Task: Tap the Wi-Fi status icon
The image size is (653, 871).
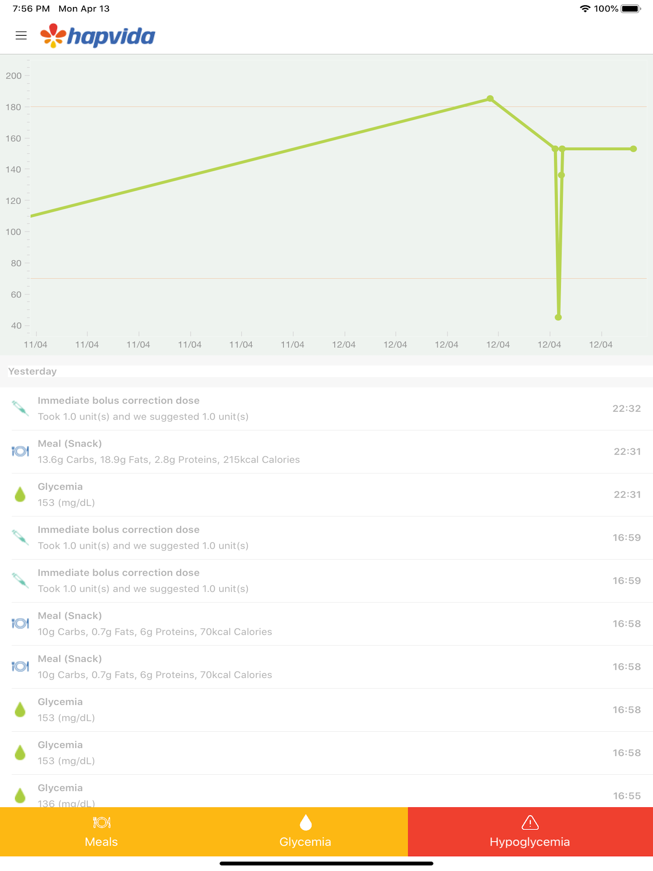Action: pyautogui.click(x=585, y=9)
